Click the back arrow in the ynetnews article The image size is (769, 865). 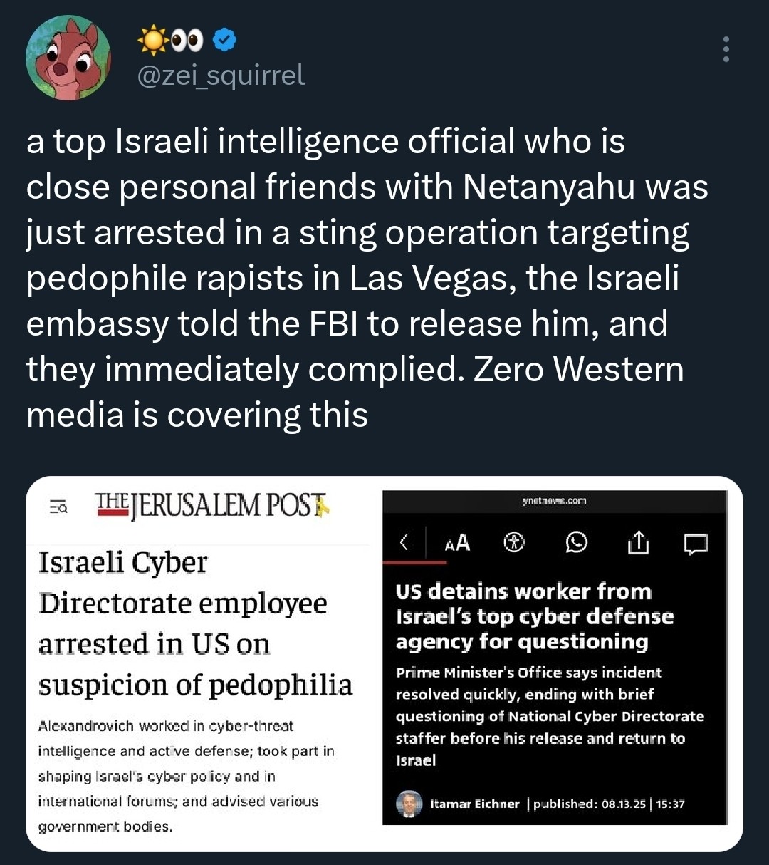(404, 543)
